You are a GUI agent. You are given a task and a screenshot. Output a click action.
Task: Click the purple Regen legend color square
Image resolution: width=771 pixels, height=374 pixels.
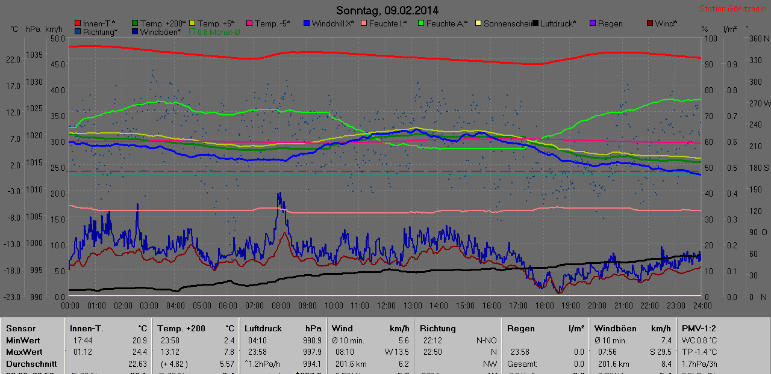(592, 23)
